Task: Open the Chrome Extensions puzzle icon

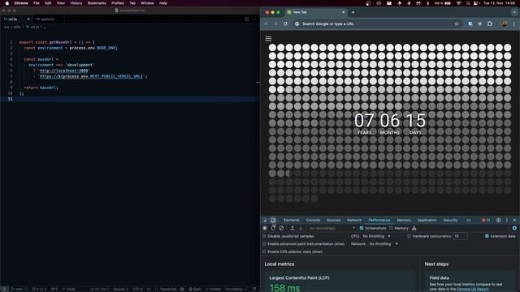Action: coord(490,24)
